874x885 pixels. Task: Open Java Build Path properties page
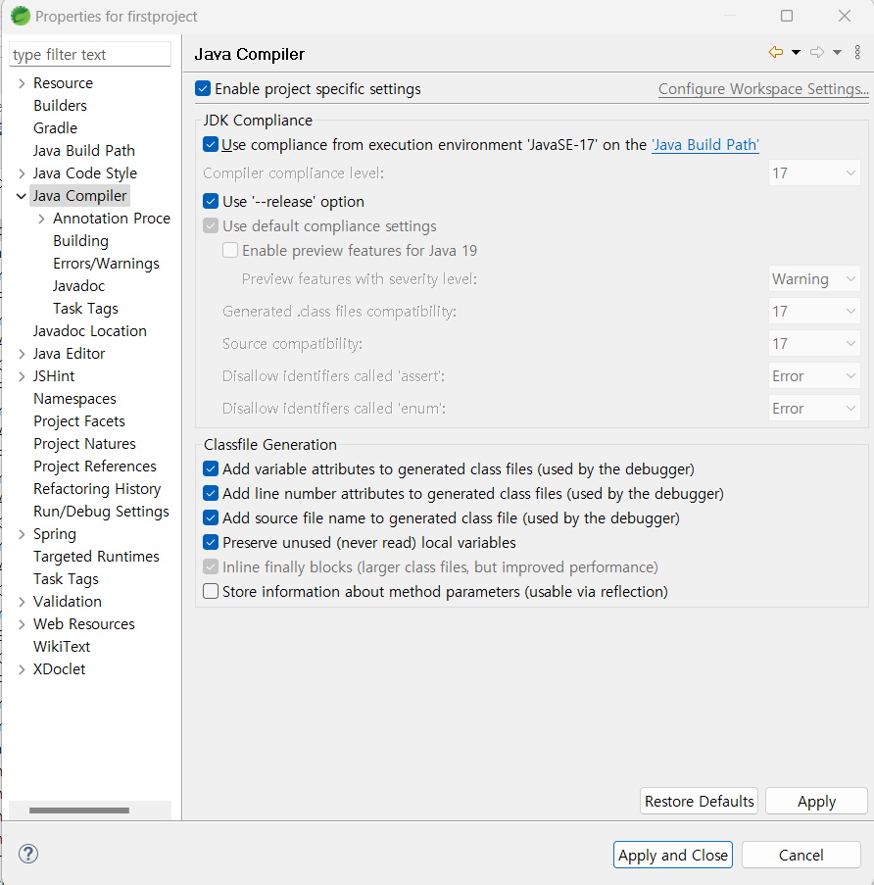point(83,151)
